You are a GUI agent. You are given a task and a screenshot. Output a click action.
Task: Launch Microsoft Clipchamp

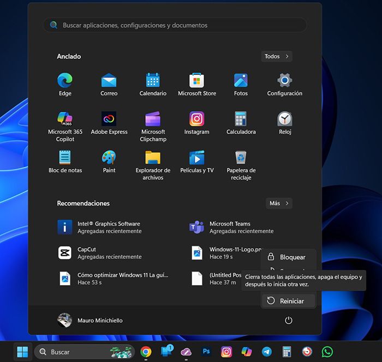153,126
